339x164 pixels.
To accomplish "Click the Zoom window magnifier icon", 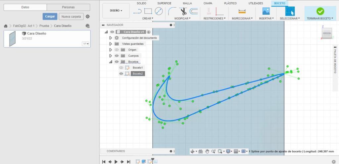I will pos(220,151).
